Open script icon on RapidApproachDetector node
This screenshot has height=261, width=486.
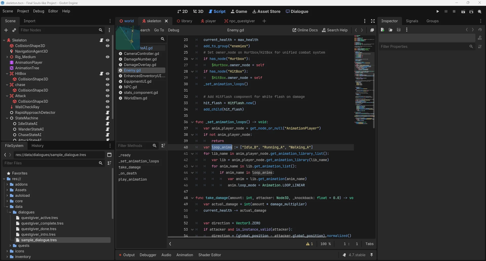(x=108, y=113)
